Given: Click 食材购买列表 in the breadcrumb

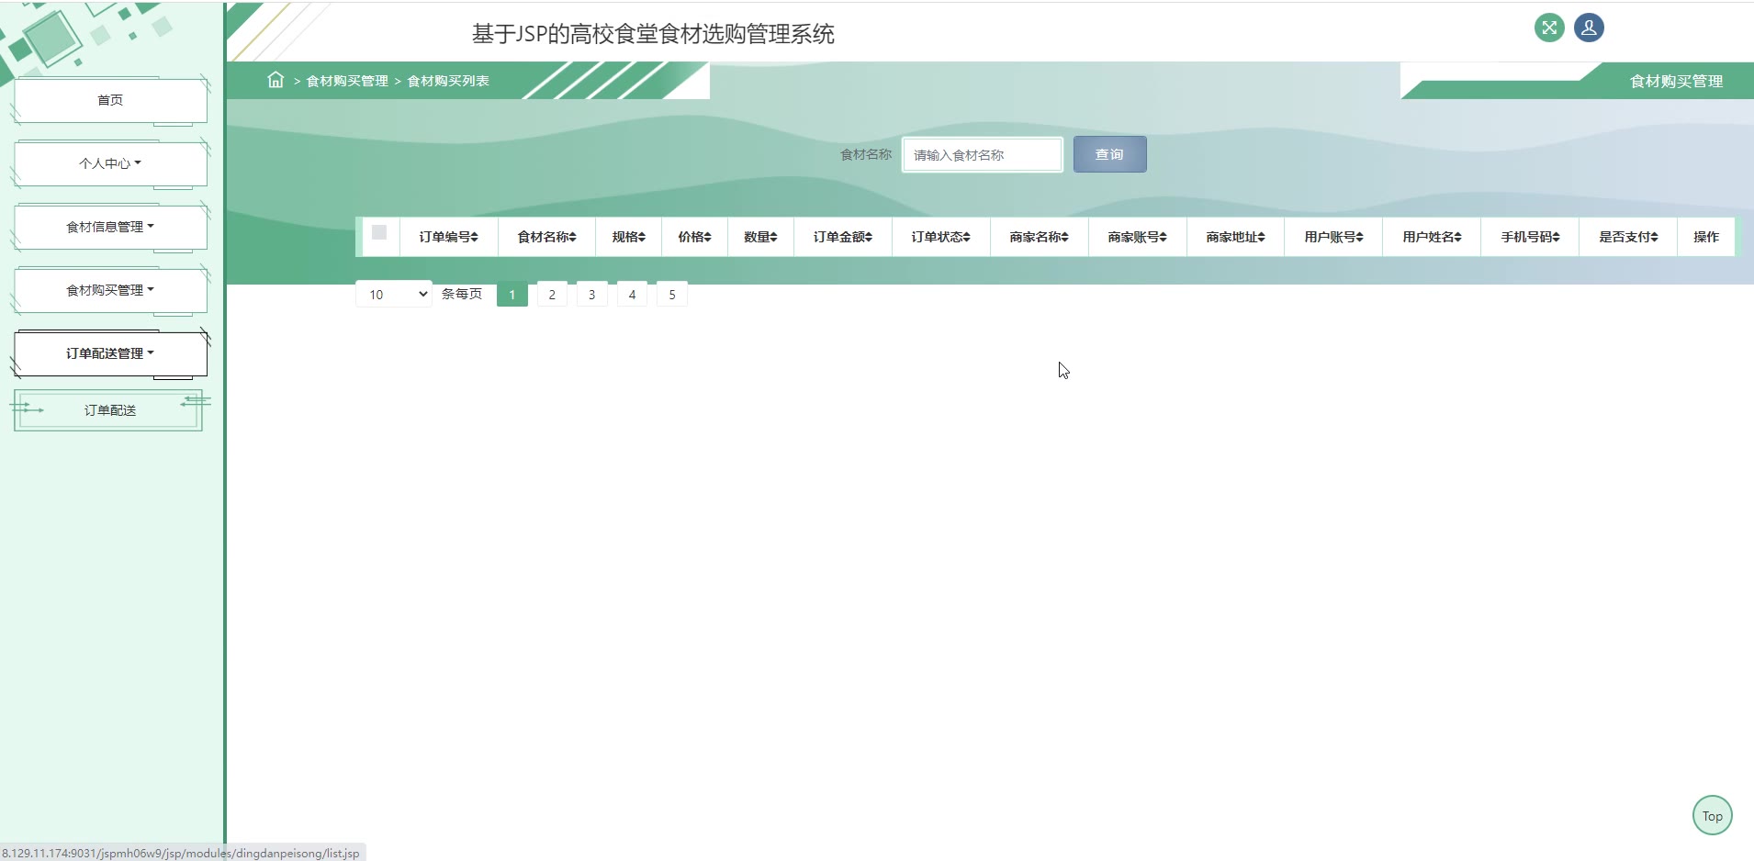Looking at the screenshot, I should 448,81.
